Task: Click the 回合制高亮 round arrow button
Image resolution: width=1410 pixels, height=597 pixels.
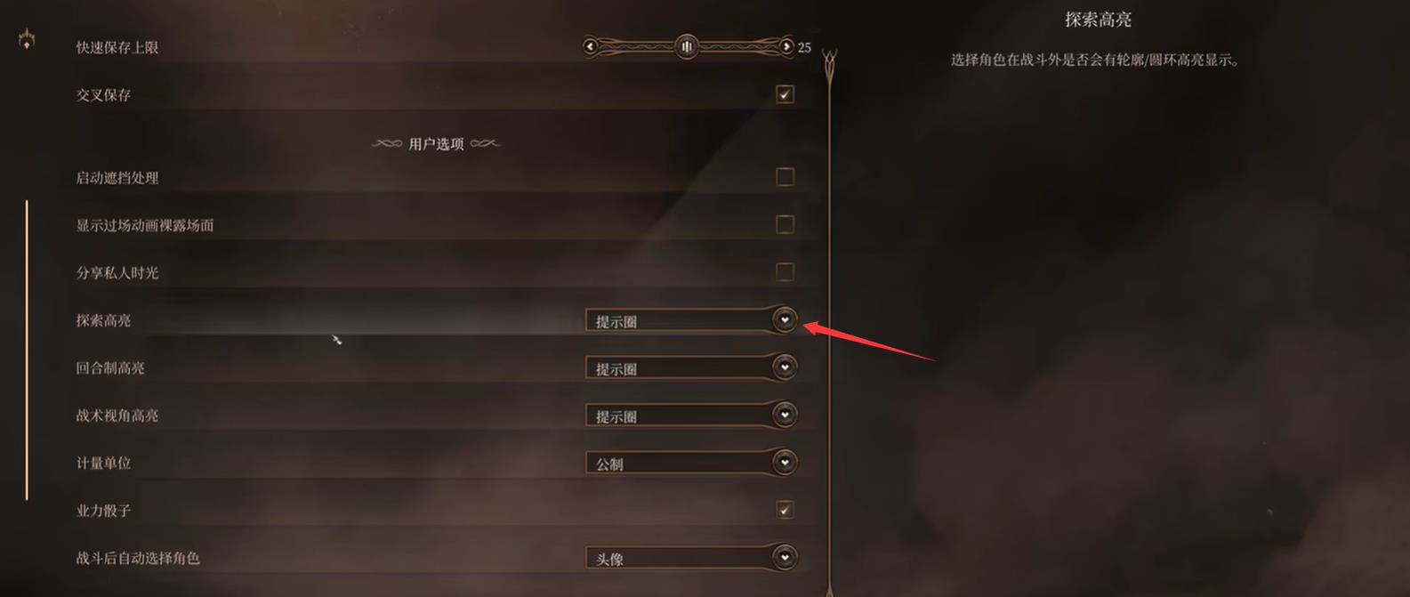Action: pos(785,367)
